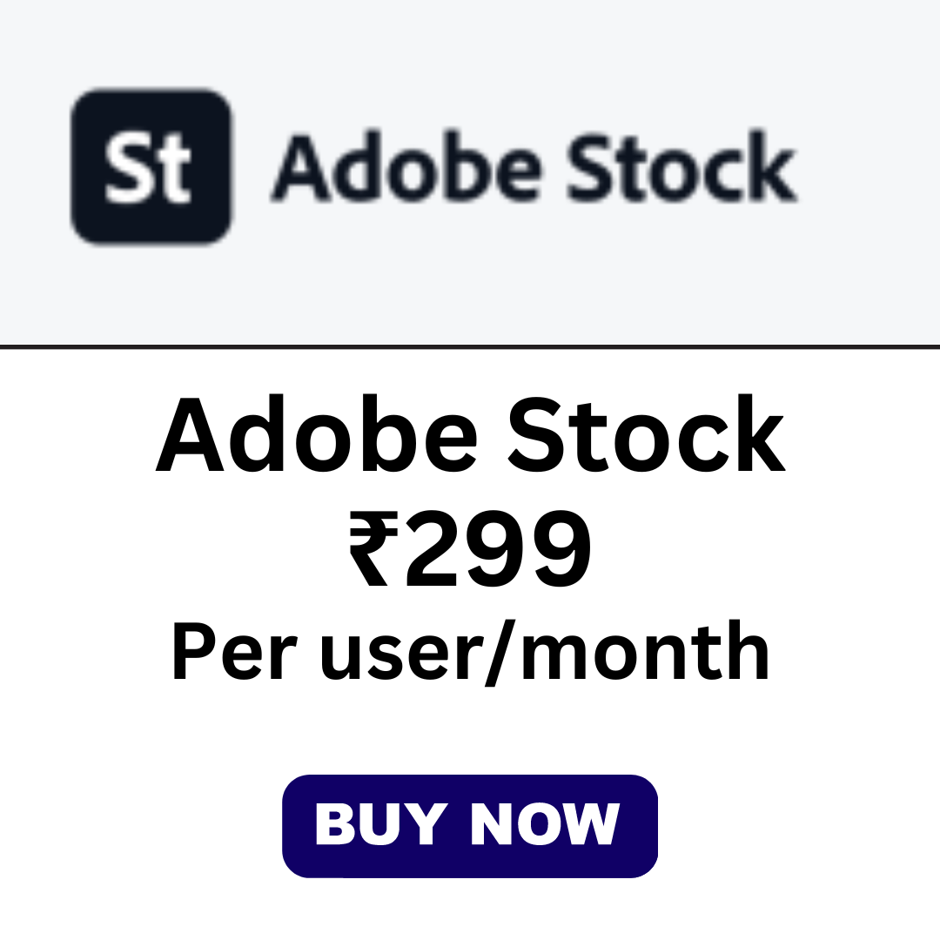Click the word "month" in the billing label

pos(645,653)
